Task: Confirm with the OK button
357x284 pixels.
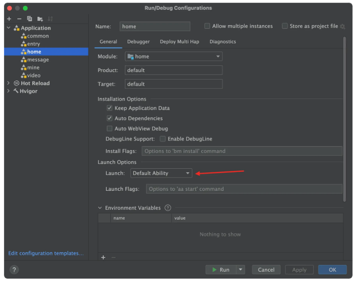Action: click(332, 270)
